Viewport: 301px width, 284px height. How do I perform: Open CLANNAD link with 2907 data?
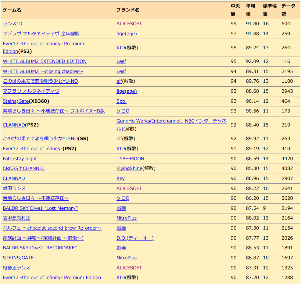pyautogui.click(x=14, y=178)
